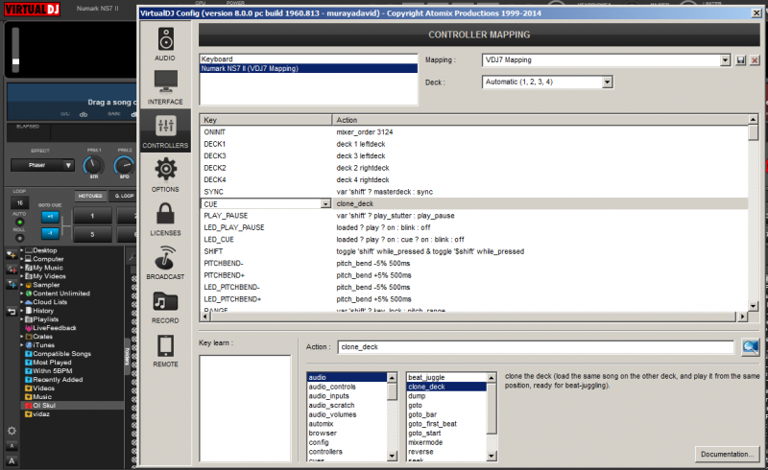Screen dimensions: 768x470
Task: Expand the Playlists tree node
Action: pyautogui.click(x=21, y=319)
